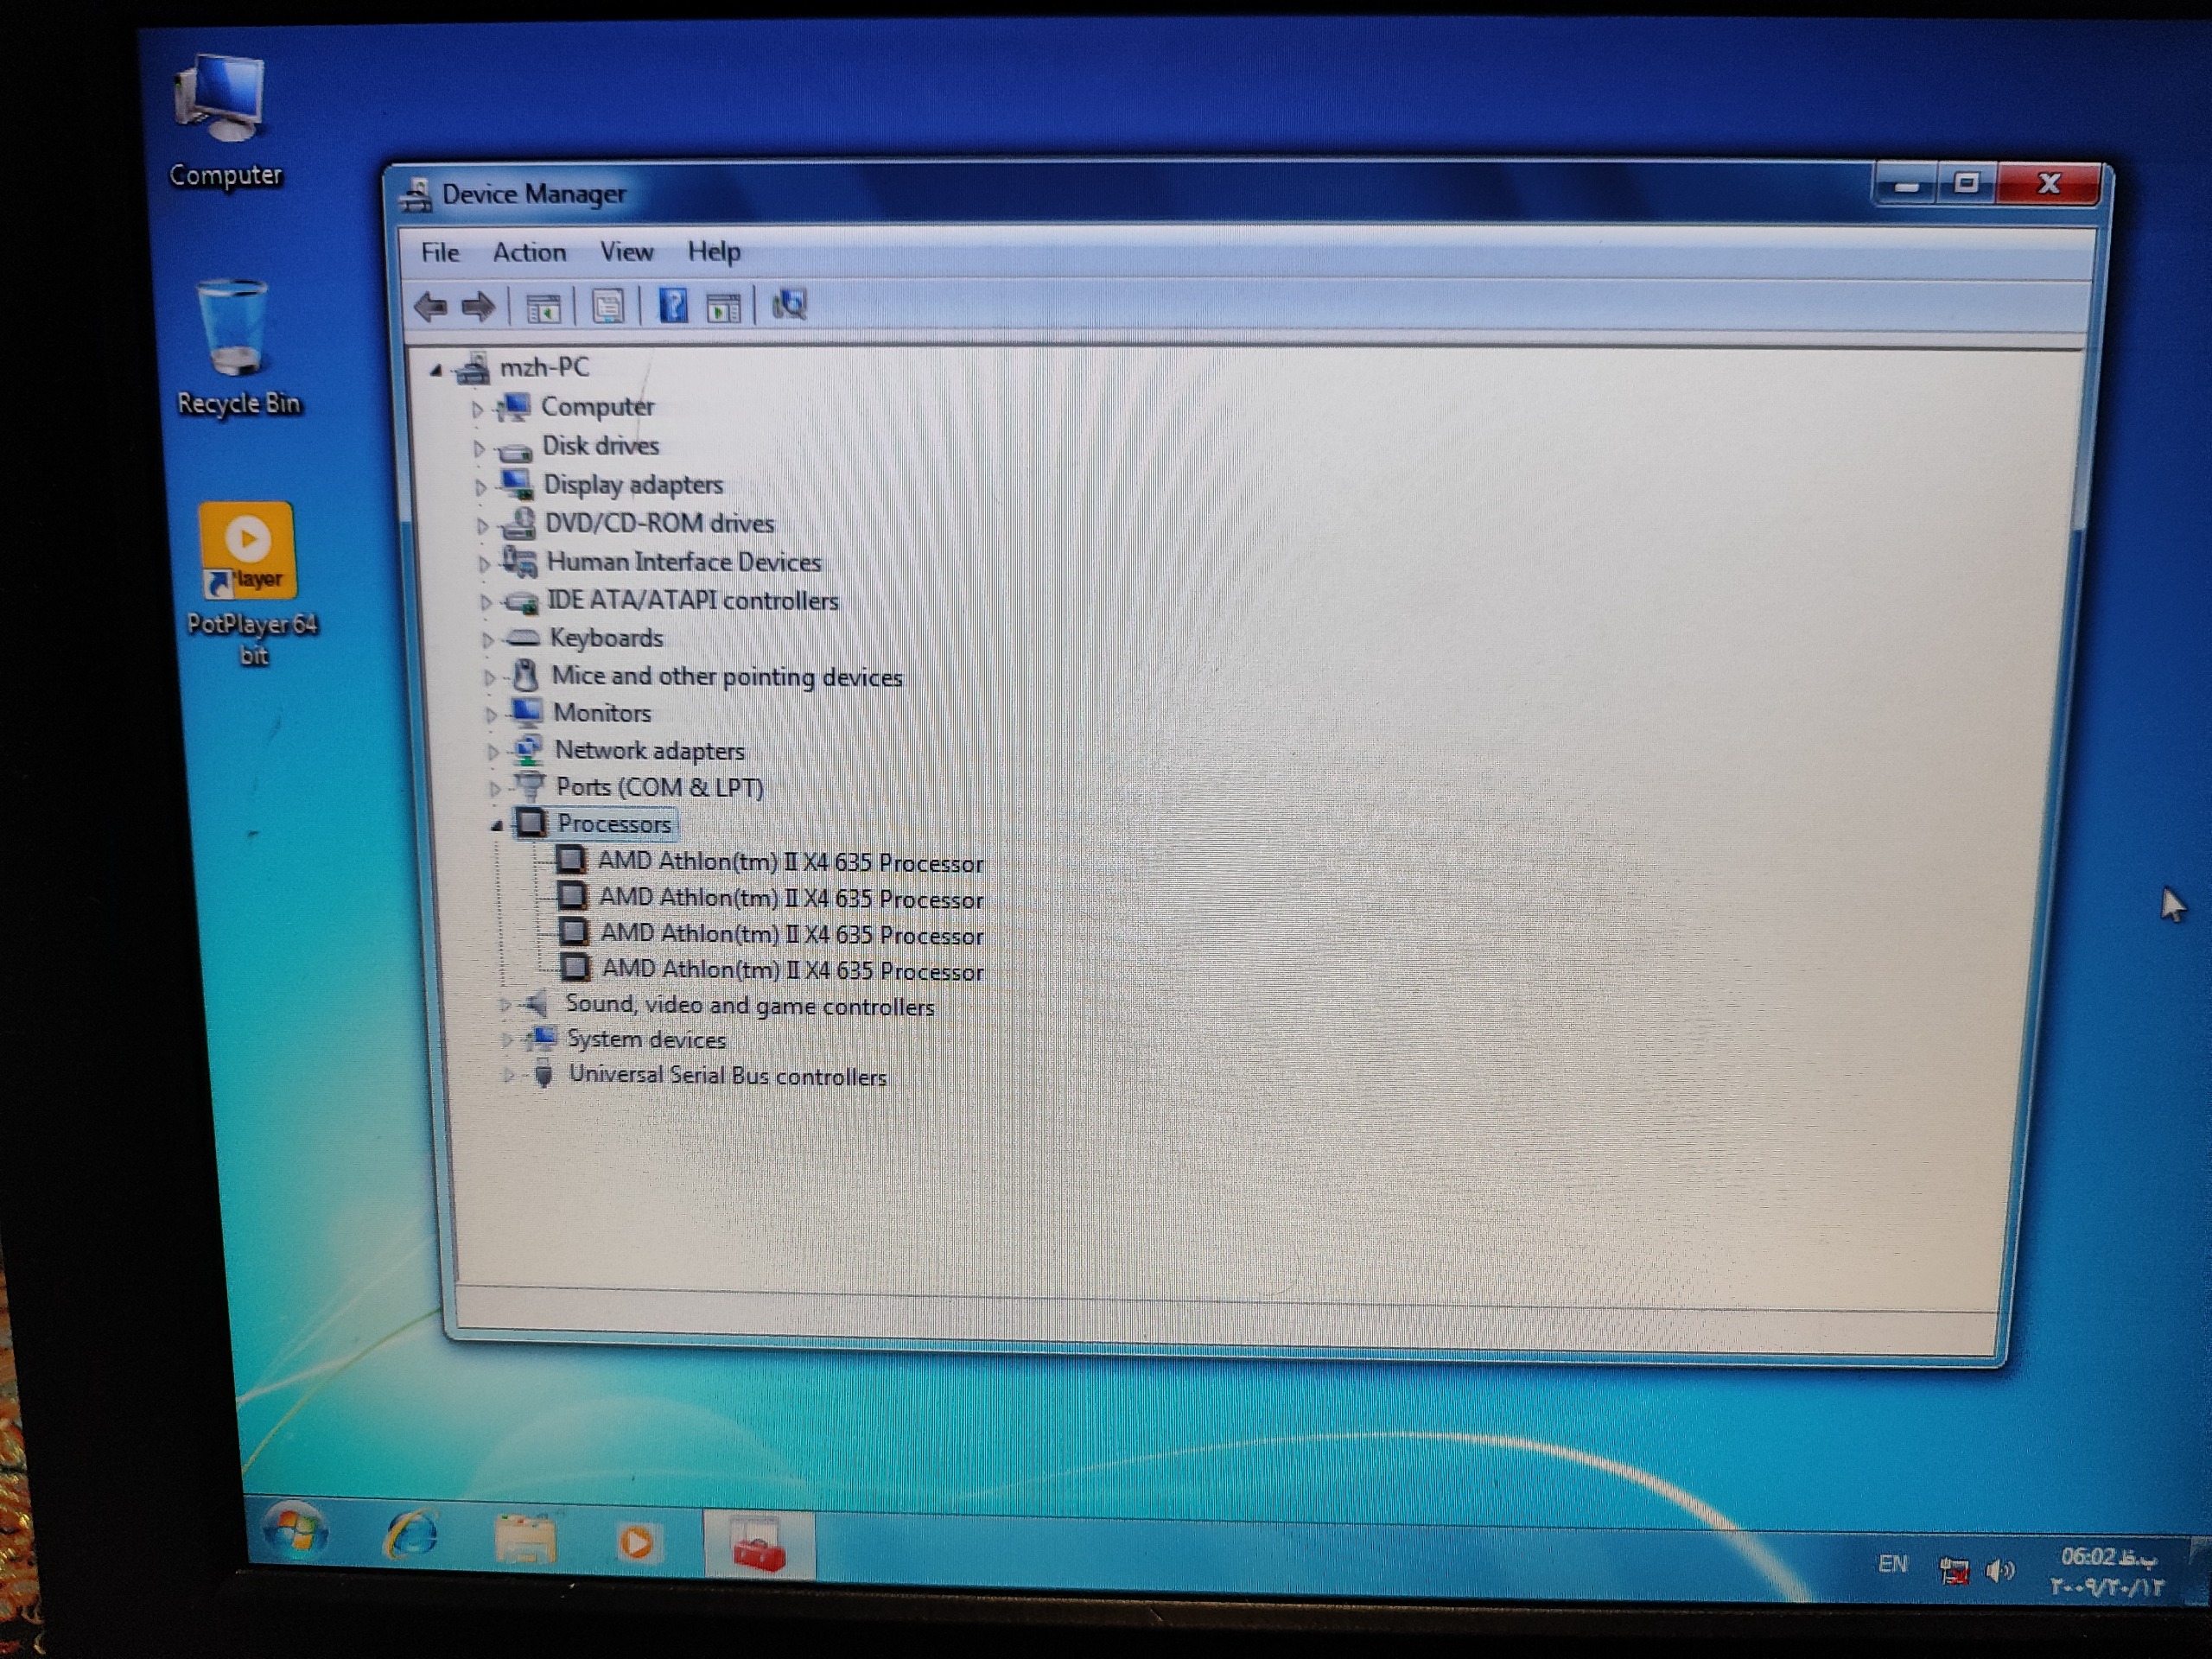This screenshot has height=1659, width=2212.
Task: Select the Monitors label
Action: pyautogui.click(x=603, y=713)
